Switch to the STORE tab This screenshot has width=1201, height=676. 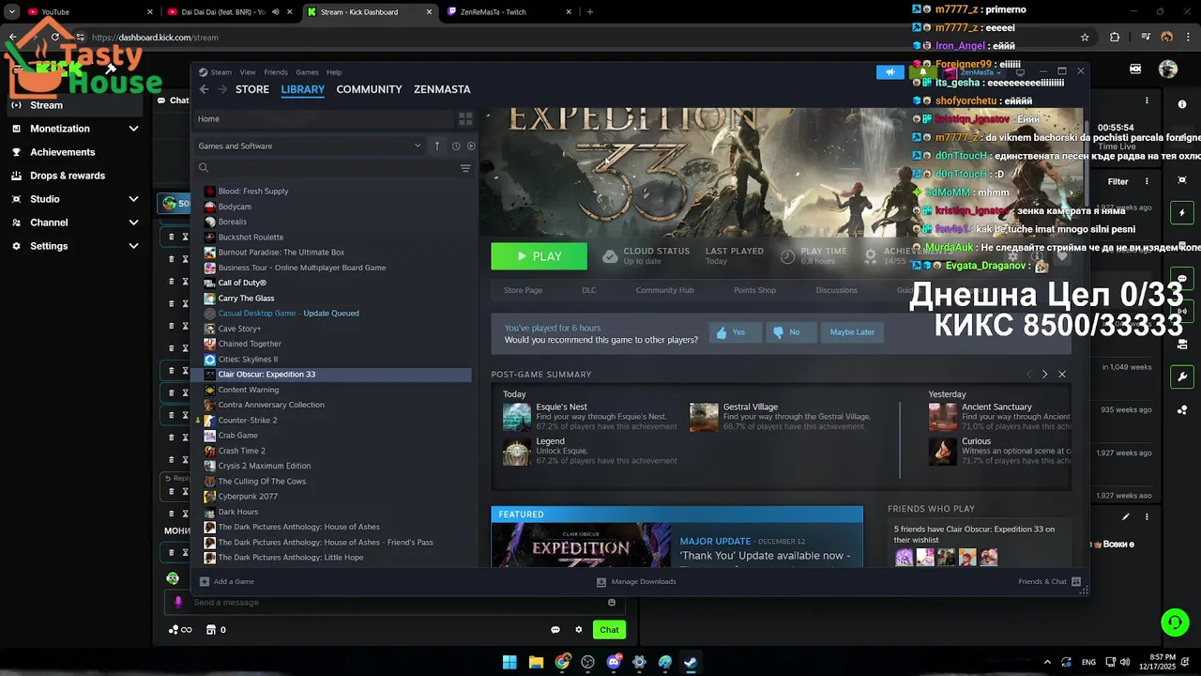(252, 89)
